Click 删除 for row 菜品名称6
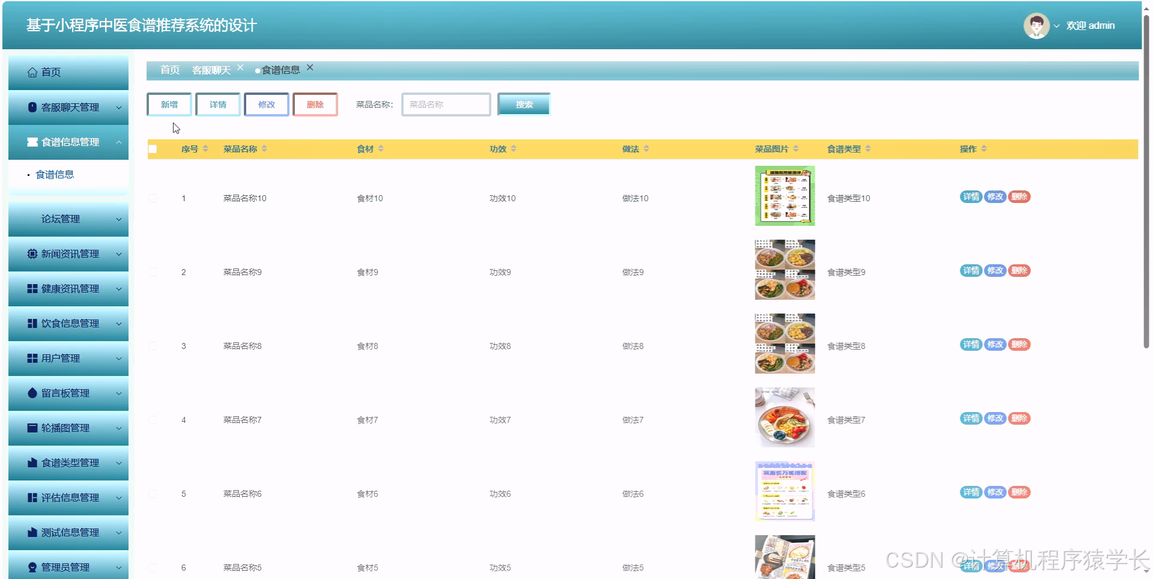The image size is (1153, 579). click(x=1019, y=493)
